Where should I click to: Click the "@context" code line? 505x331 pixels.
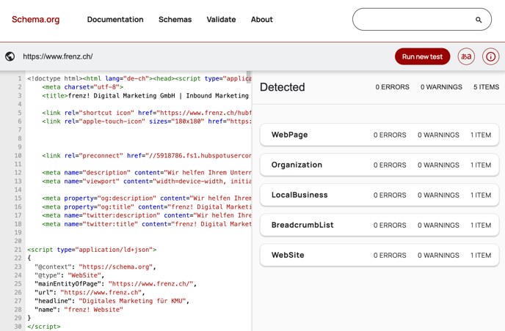(95, 267)
